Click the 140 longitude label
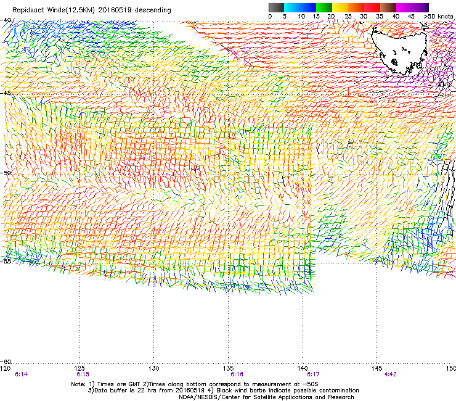The width and height of the screenshot is (456, 401). pyautogui.click(x=303, y=368)
